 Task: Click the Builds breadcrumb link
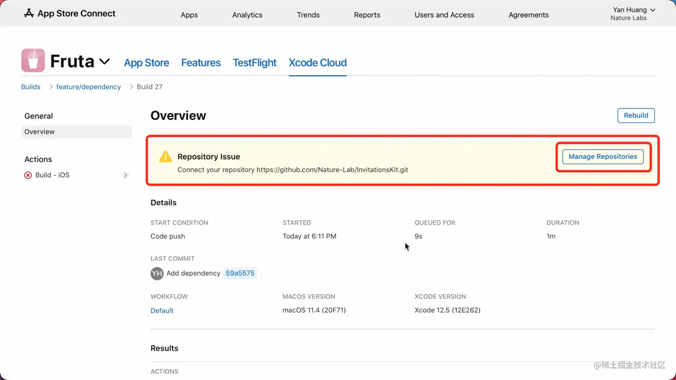(x=31, y=87)
